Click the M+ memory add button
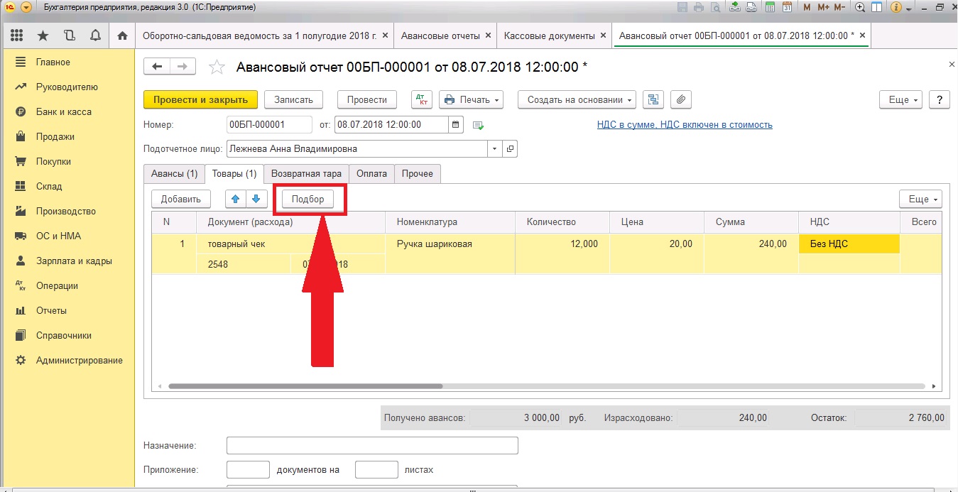 pyautogui.click(x=823, y=7)
